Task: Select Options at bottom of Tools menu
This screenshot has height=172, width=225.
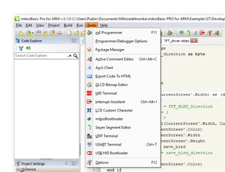Action: 123,163
